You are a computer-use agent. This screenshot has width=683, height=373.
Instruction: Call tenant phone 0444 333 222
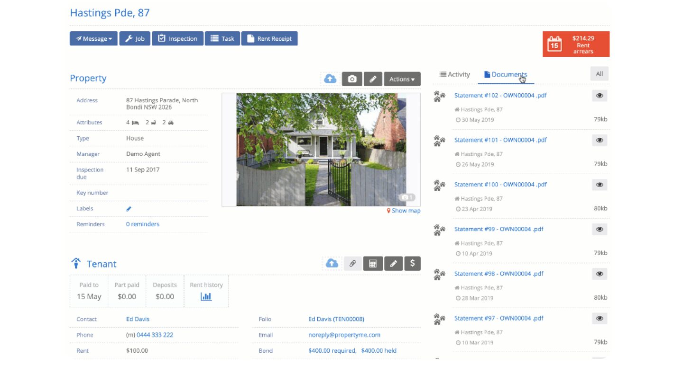coord(155,335)
